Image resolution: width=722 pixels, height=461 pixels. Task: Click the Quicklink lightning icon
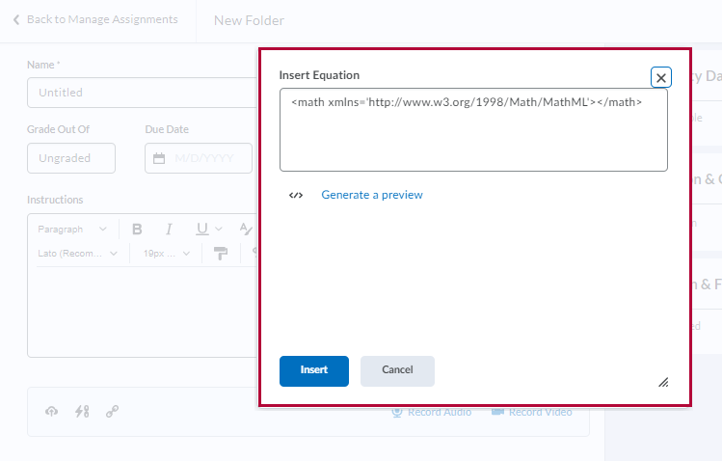(82, 412)
